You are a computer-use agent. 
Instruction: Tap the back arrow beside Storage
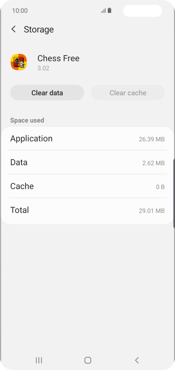coord(13,29)
